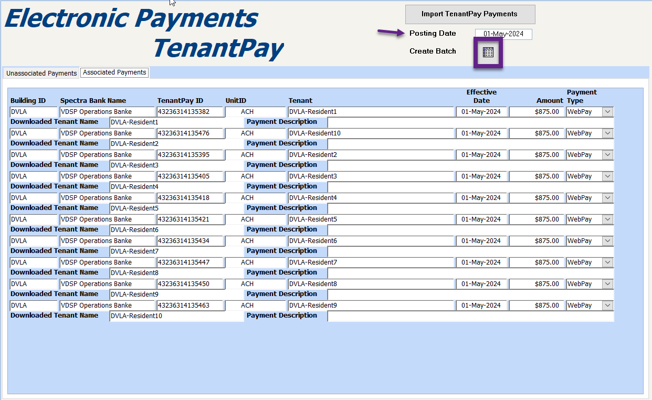Click Downloaded Tenant Name field DVLA-Resident10
The height and width of the screenshot is (400, 652).
click(177, 316)
